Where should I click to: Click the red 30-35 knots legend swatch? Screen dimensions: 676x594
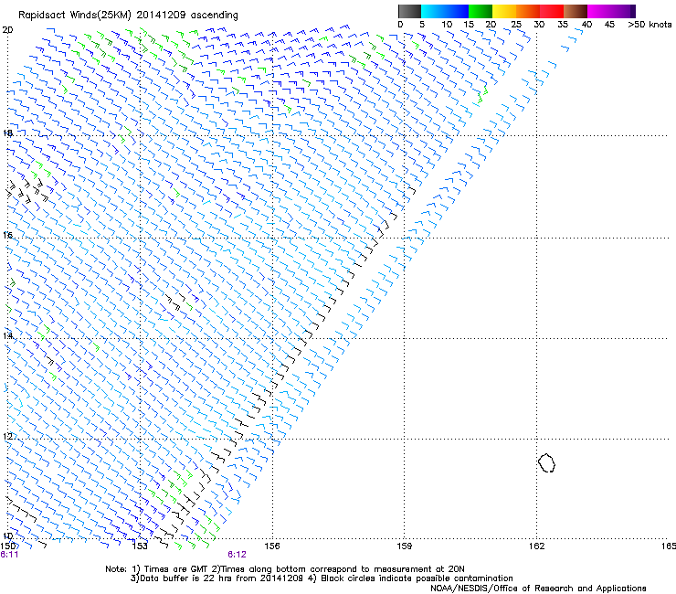(x=552, y=11)
